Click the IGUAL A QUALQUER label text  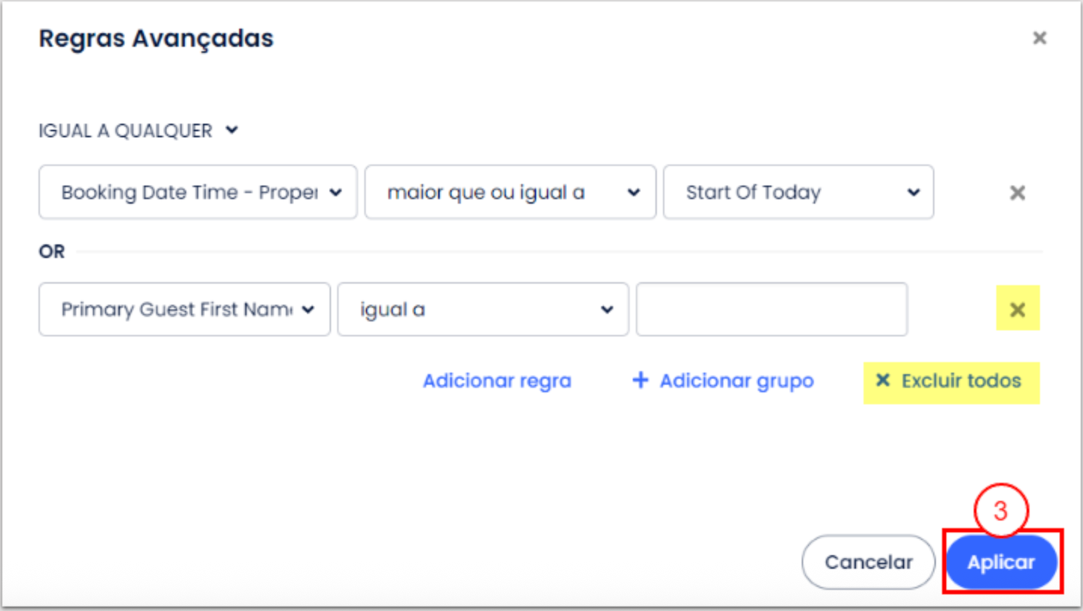(x=125, y=130)
